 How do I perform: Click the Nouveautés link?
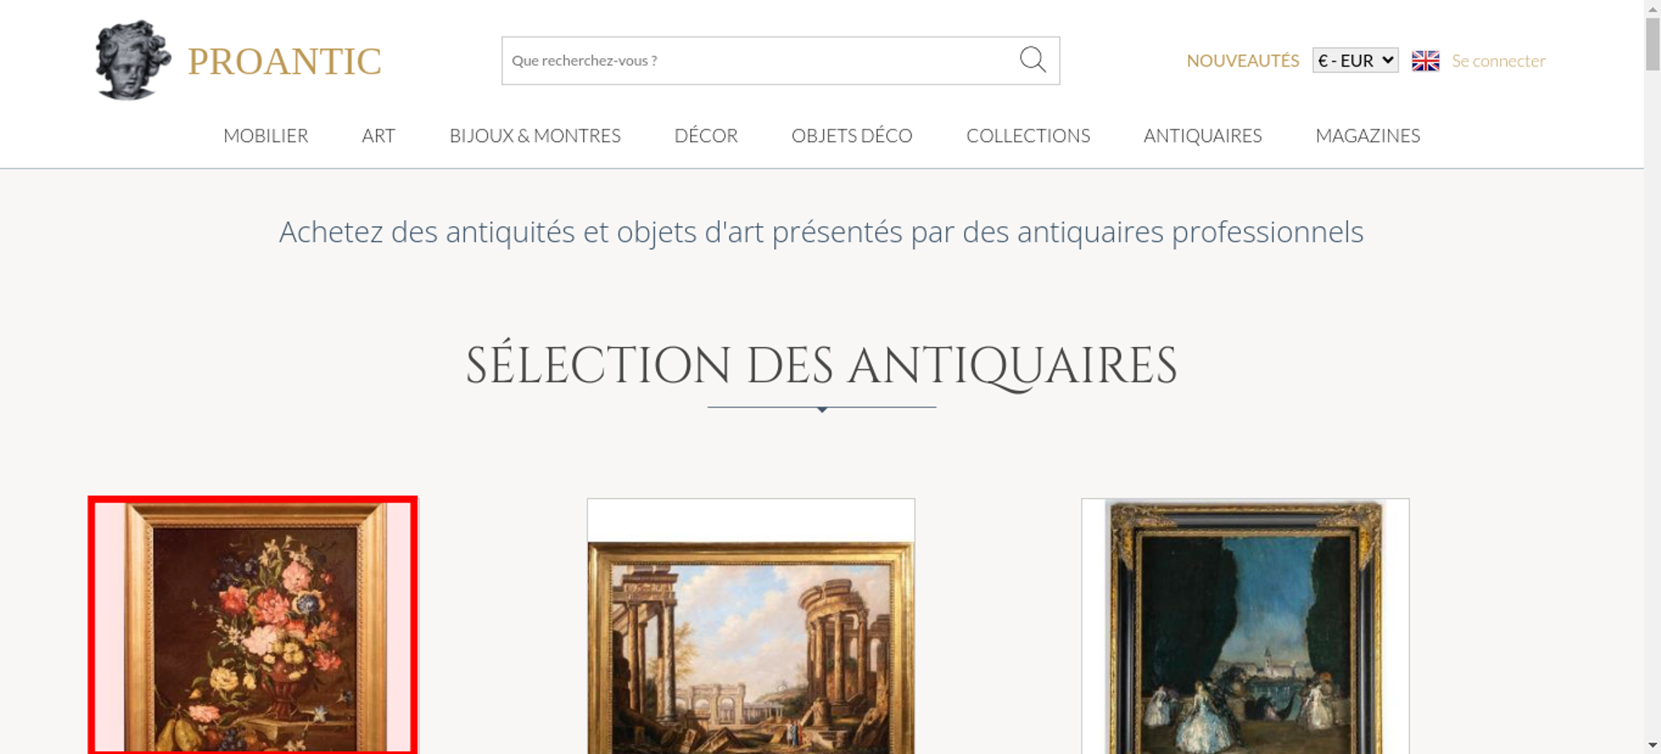click(x=1242, y=61)
